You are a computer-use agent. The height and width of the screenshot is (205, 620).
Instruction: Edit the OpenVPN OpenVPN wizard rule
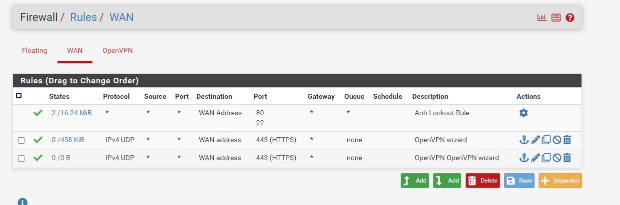coord(535,158)
